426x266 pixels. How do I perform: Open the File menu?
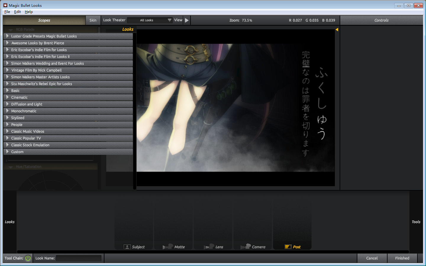click(x=7, y=12)
